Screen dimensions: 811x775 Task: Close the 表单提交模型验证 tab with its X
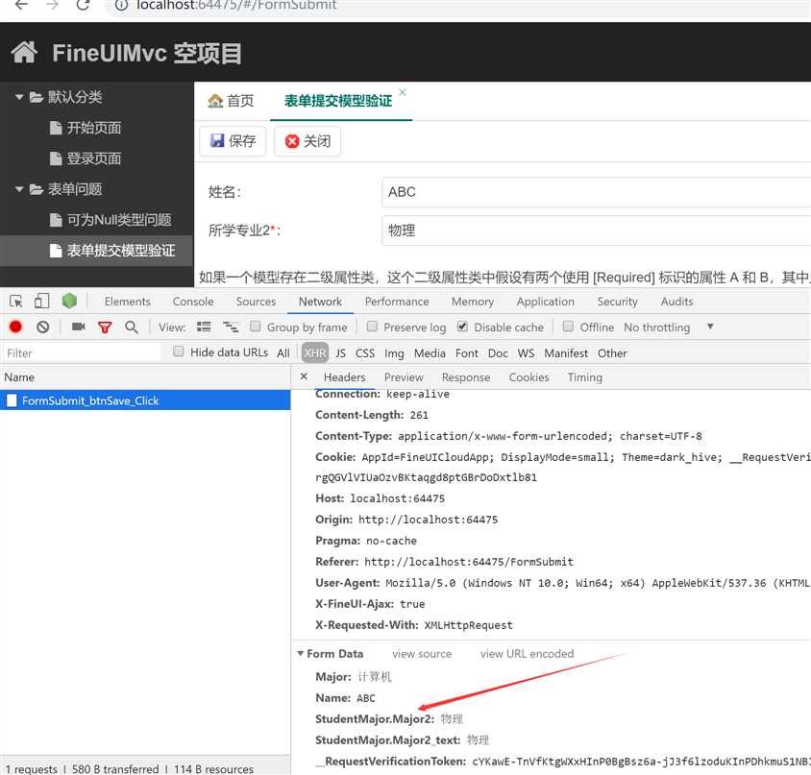click(x=403, y=92)
